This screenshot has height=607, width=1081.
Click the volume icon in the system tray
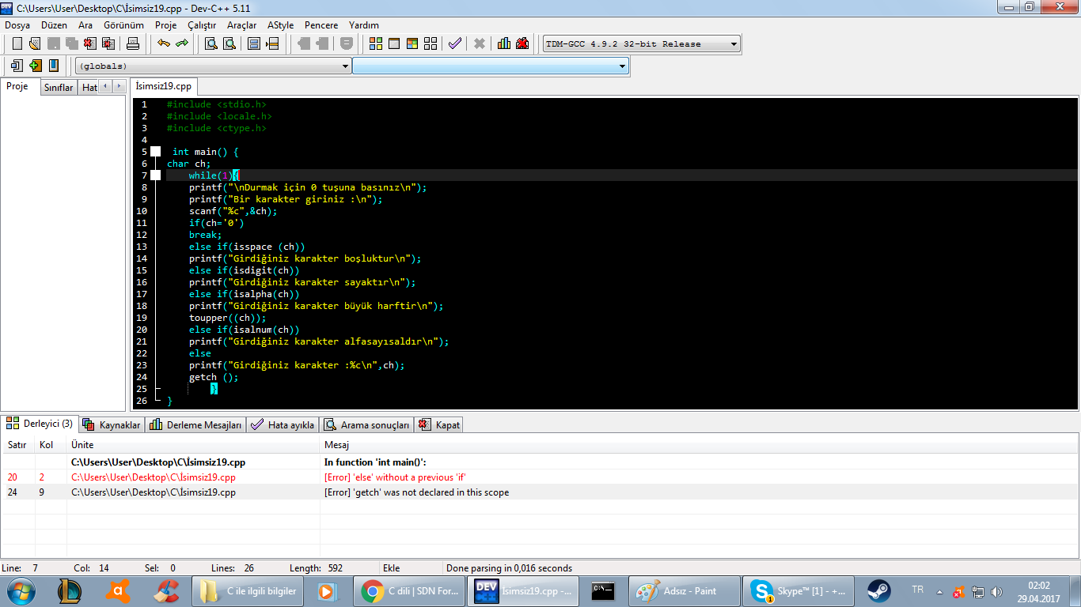(996, 591)
